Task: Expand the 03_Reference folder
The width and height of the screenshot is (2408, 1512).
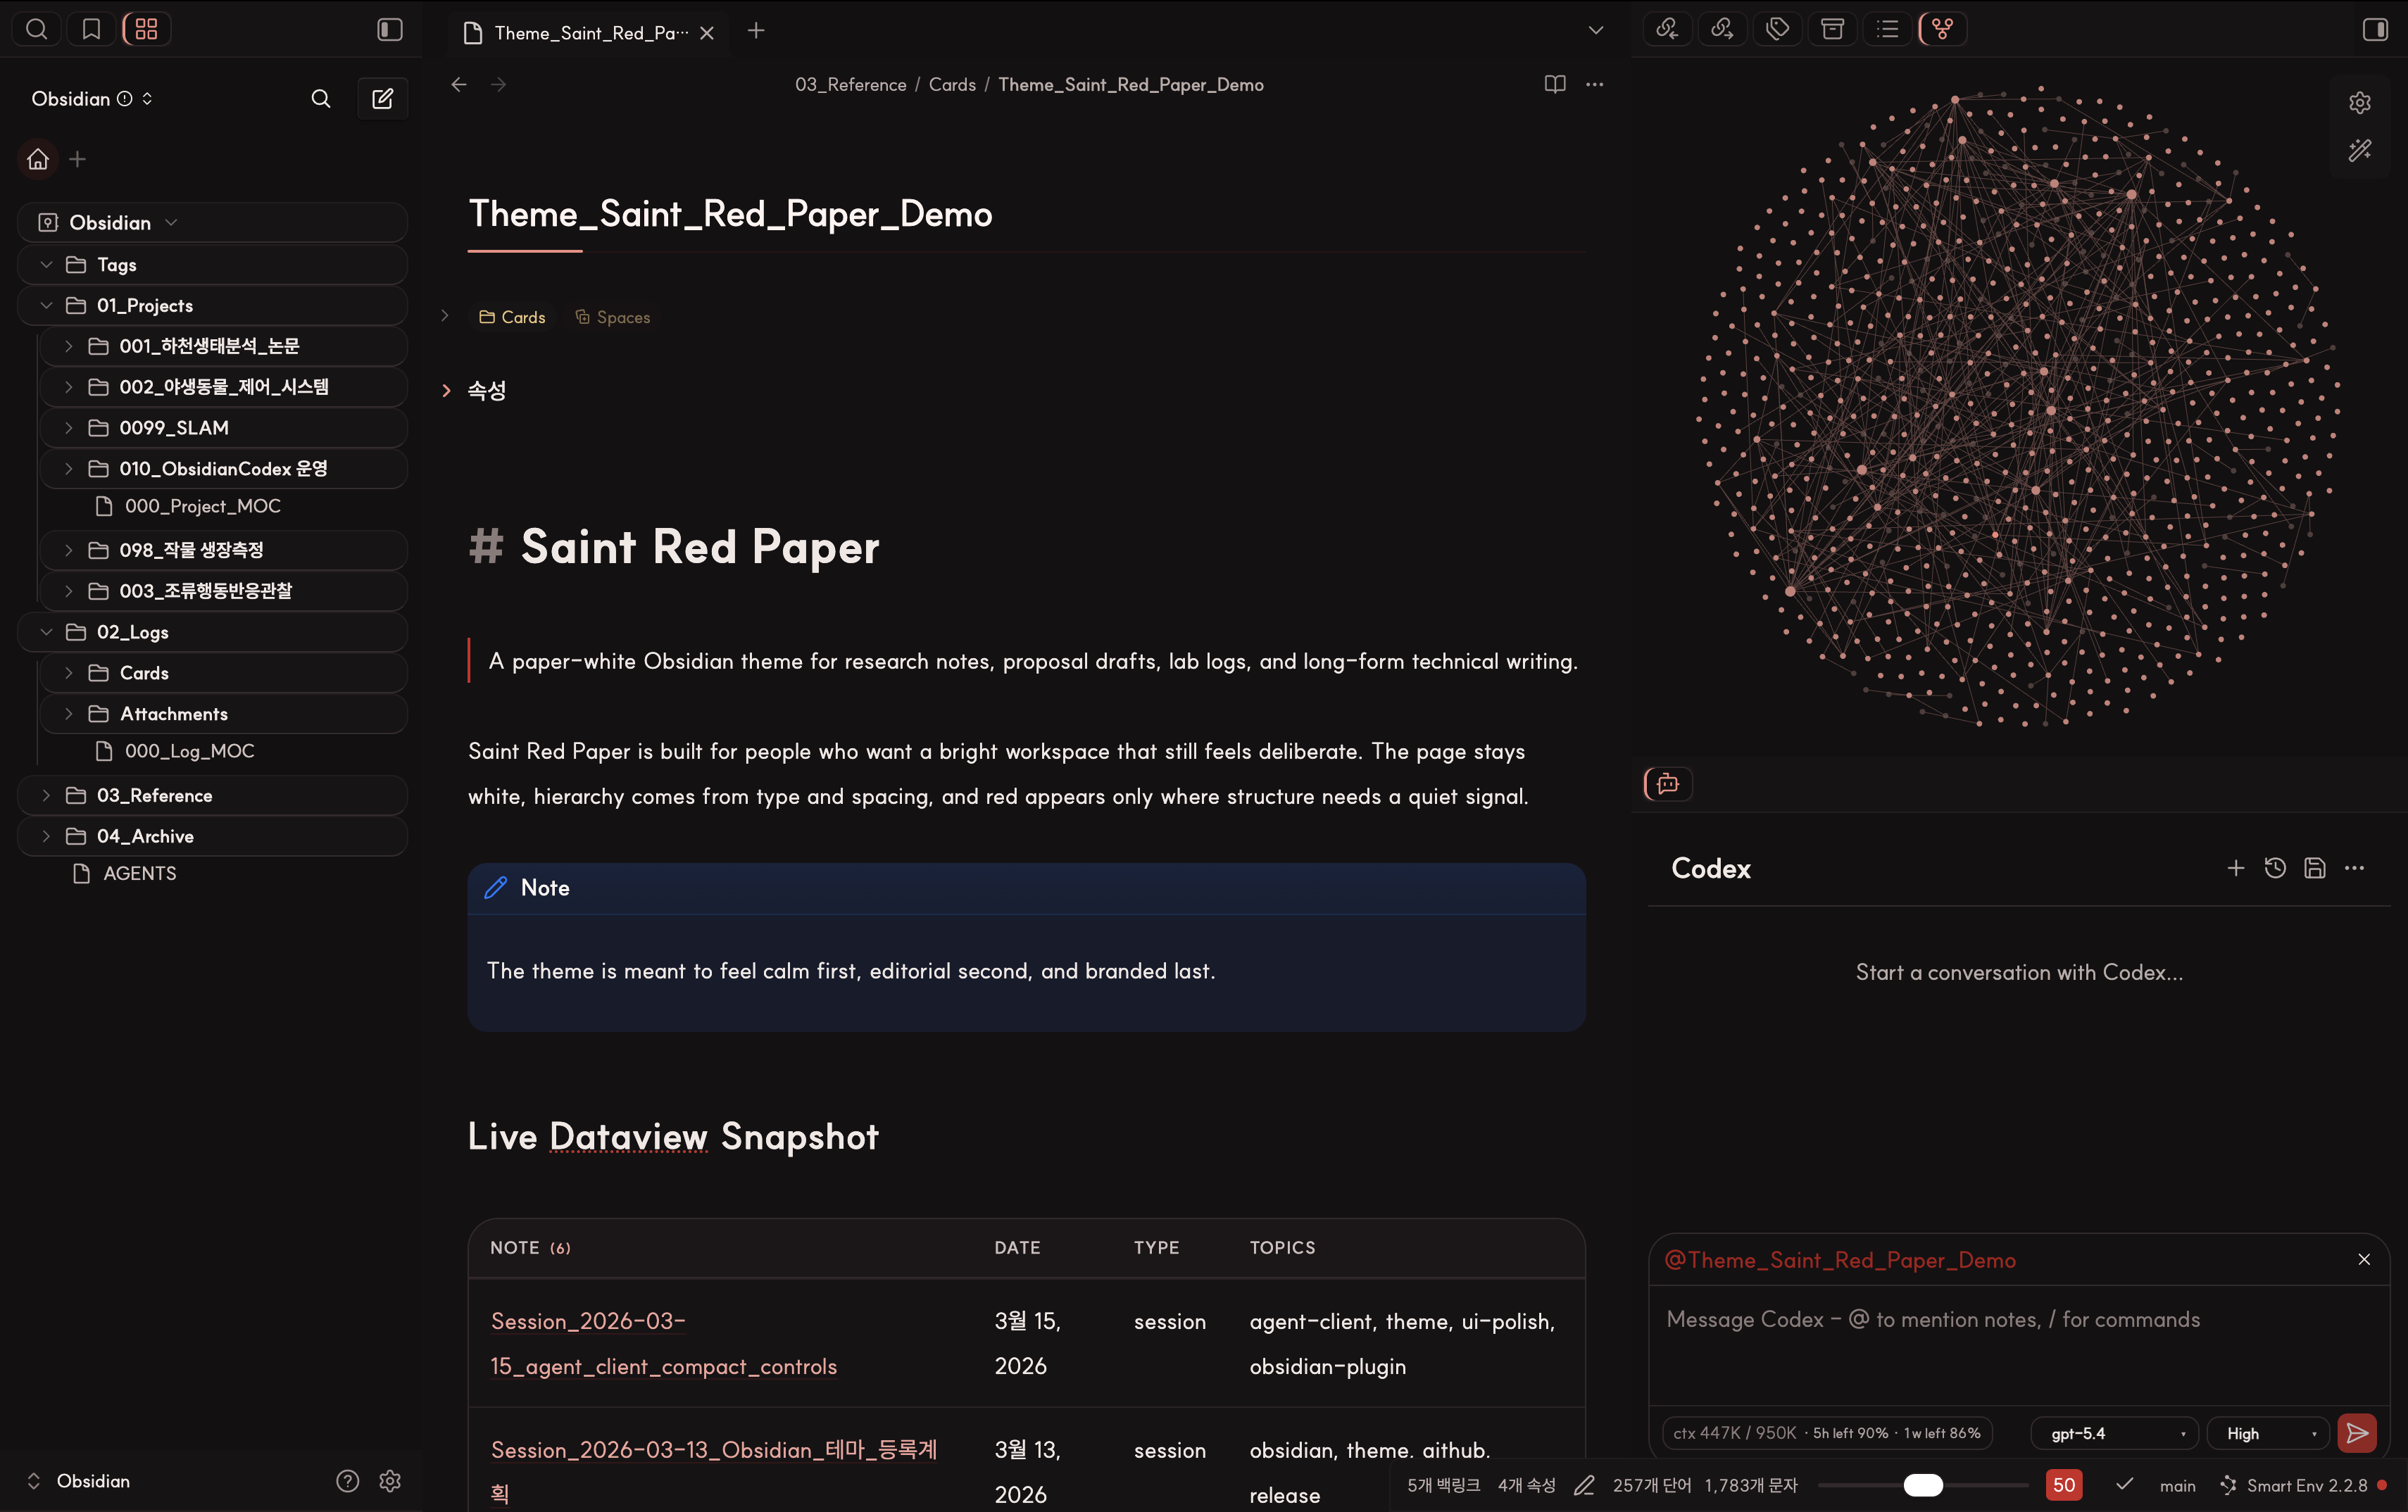Action: [46, 795]
